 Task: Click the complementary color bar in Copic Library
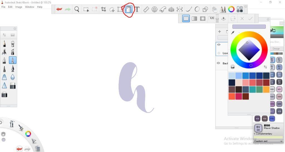coord(268,137)
